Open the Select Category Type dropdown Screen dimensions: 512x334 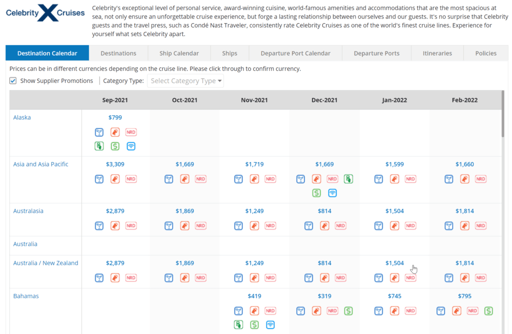[x=185, y=80]
